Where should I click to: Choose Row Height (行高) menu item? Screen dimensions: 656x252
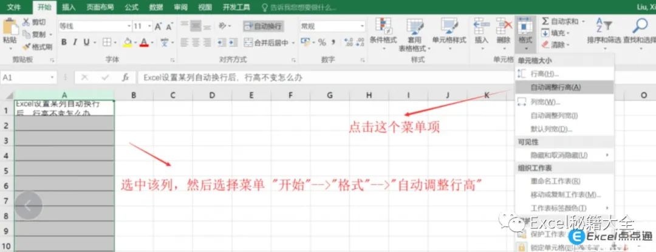click(564, 73)
